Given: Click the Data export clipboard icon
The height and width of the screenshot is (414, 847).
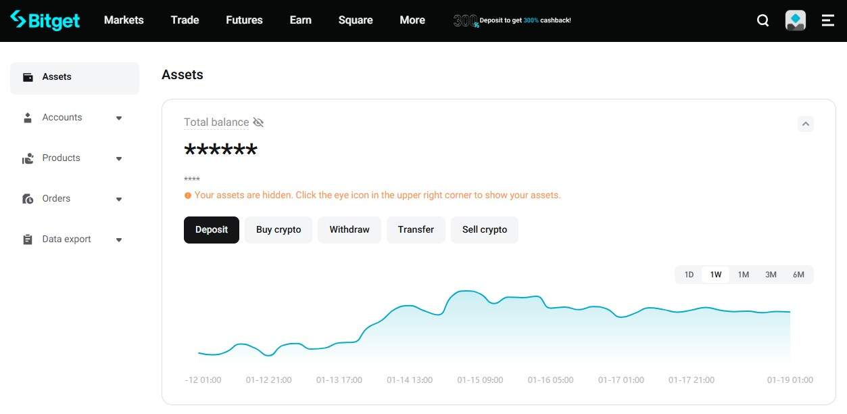Looking at the screenshot, I should pyautogui.click(x=28, y=239).
